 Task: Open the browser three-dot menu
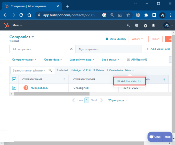pyautogui.click(x=170, y=15)
